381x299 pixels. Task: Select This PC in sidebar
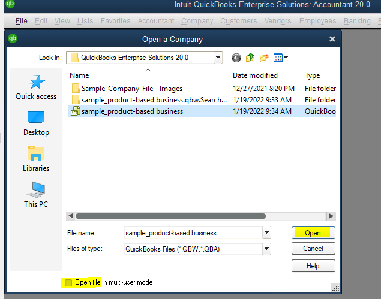(36, 195)
